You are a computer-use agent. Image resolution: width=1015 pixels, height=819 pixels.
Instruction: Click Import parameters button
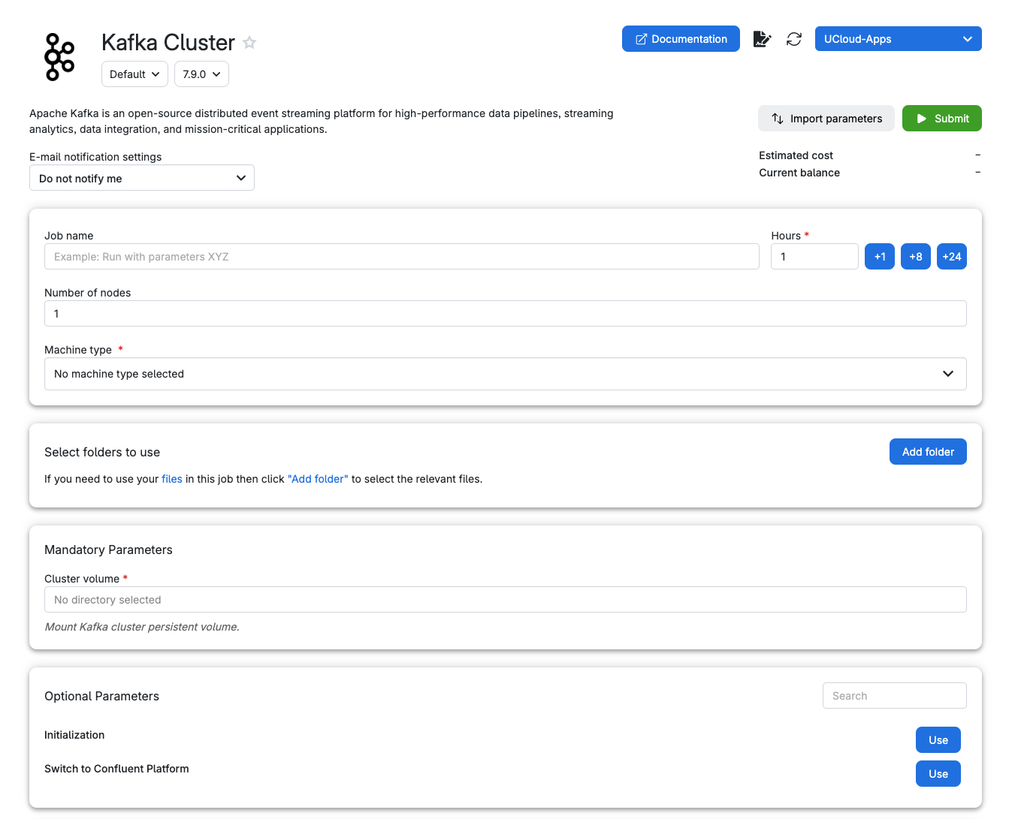pyautogui.click(x=826, y=119)
